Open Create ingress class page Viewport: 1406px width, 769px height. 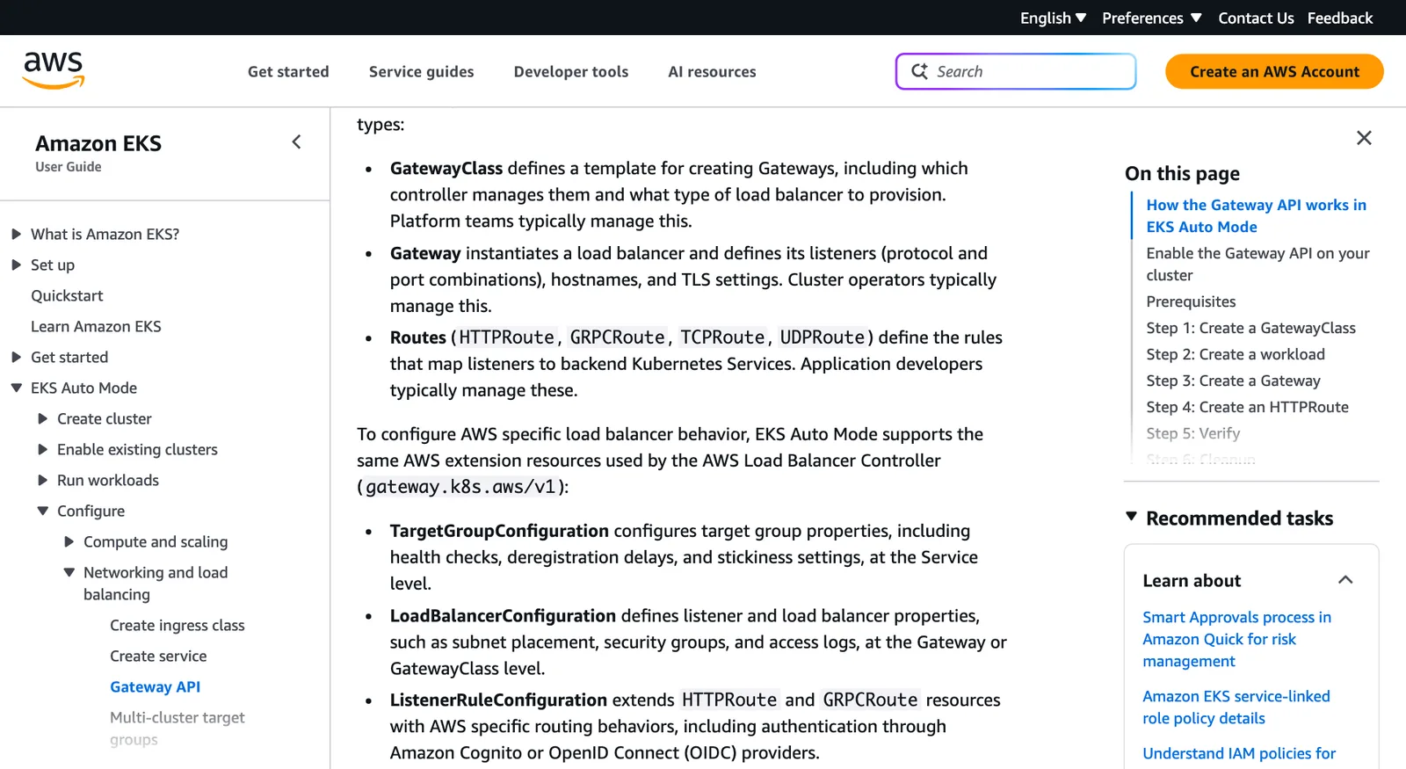[177, 625]
